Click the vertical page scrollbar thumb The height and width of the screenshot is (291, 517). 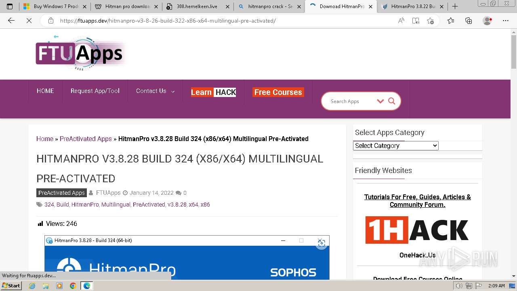[x=514, y=52]
